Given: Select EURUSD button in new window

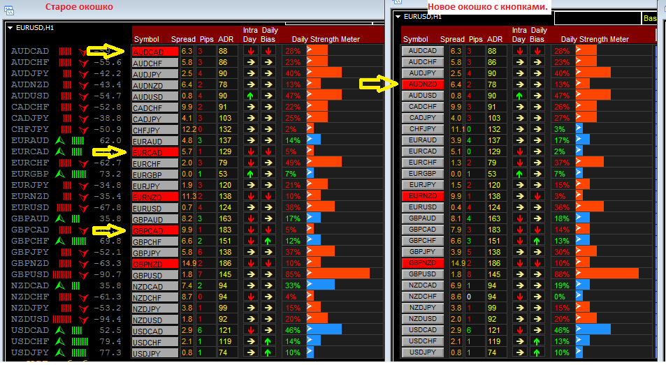Looking at the screenshot, I should coord(423,207).
